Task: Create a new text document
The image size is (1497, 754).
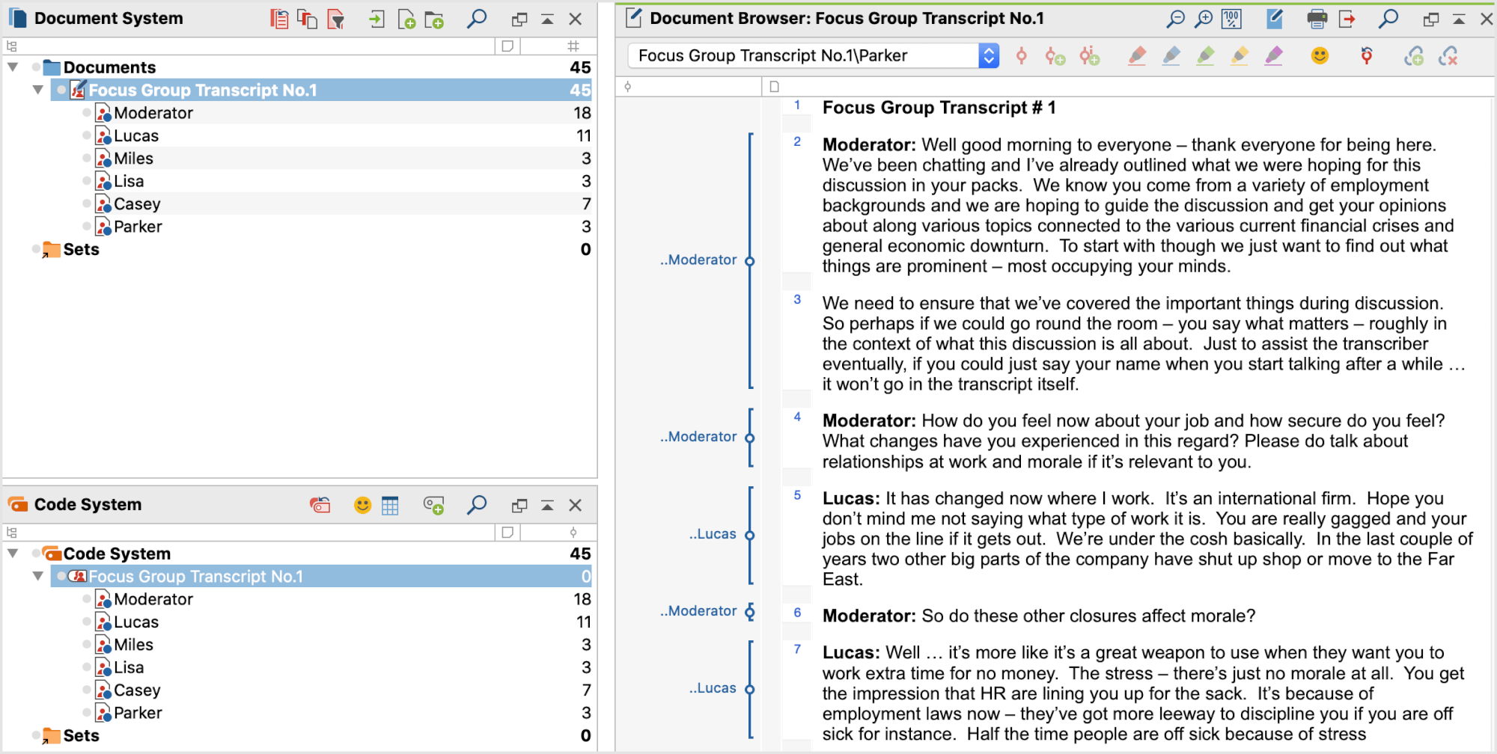Action: click(x=408, y=20)
